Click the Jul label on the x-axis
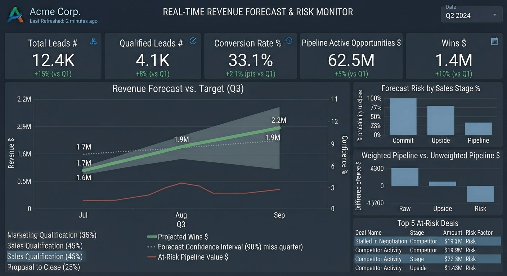This screenshot has height=276, width=507. tap(83, 215)
